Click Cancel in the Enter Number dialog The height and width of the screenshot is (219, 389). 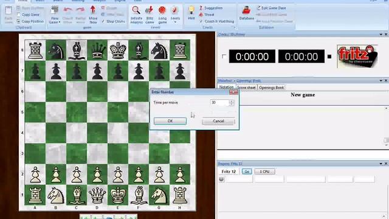(x=218, y=121)
